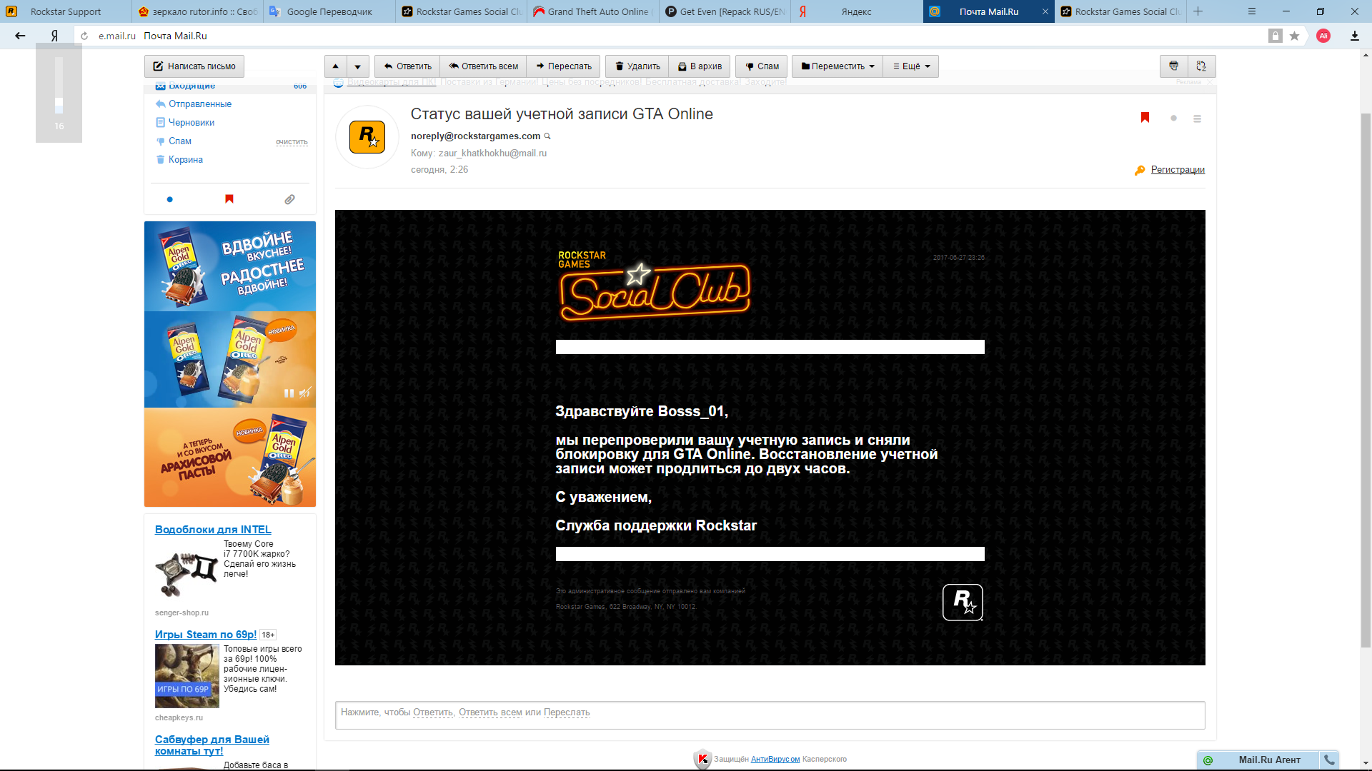Filter by attachments using the paperclip icon
Screen dimensions: 1372x771
[289, 199]
